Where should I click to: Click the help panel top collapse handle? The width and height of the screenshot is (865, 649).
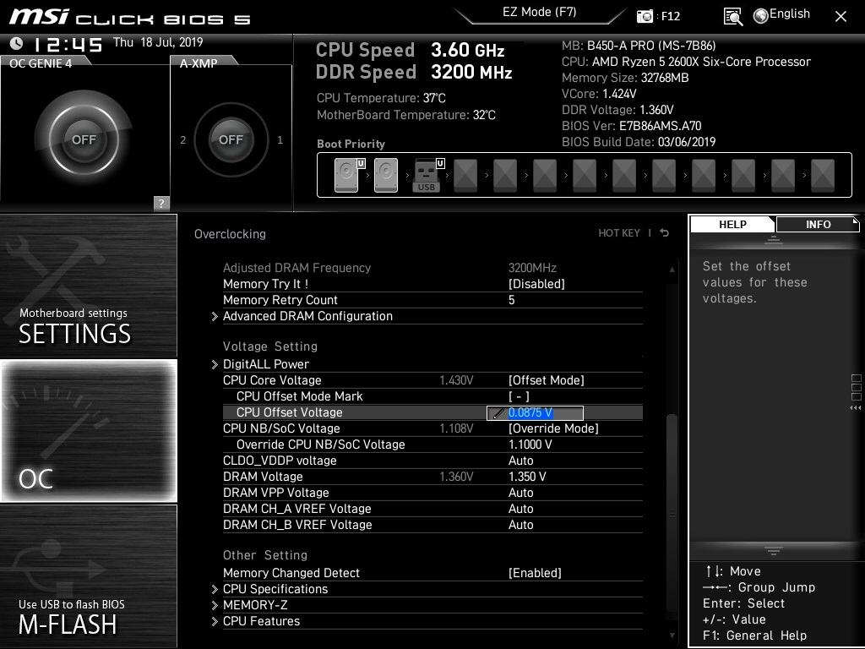[774, 239]
